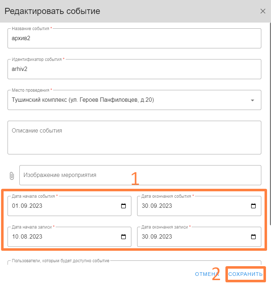Click the Изображение мероприятия file field
Screen dimensions: 271x283
140,175
